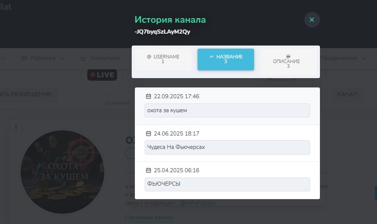Image resolution: width=377 pixels, height=224 pixels.
Task: Expand the Продвижение dropdown chevron
Action: click(364, 58)
